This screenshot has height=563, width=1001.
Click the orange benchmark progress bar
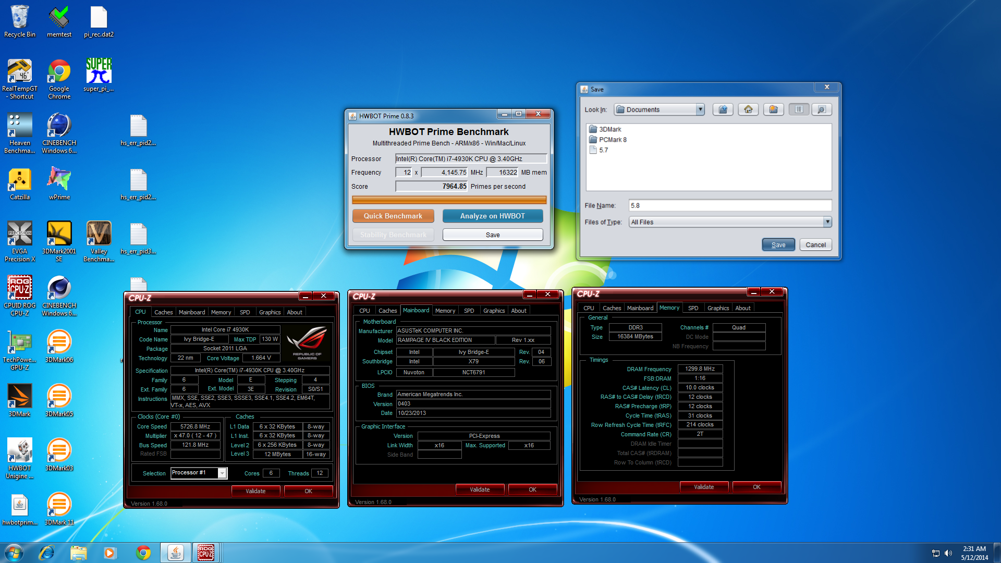[x=449, y=200]
